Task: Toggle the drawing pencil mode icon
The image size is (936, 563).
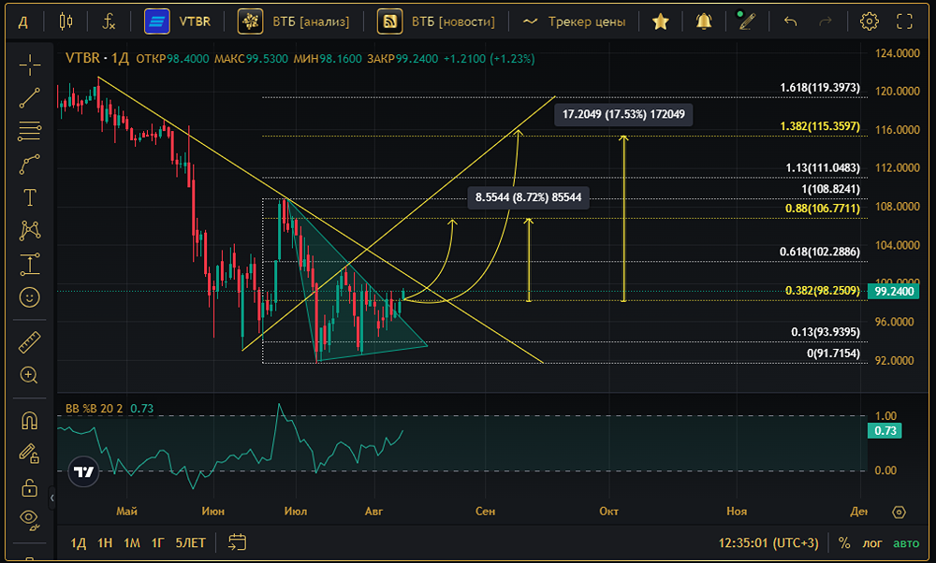Action: point(746,22)
